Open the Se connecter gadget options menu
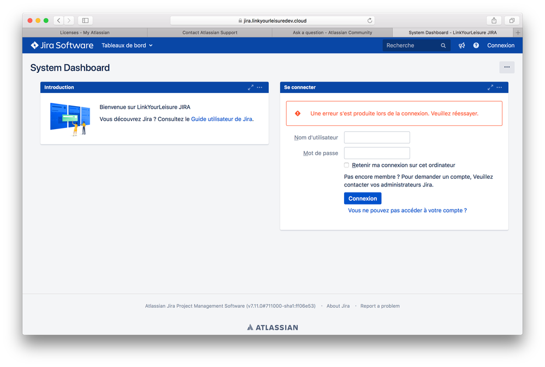 [500, 88]
